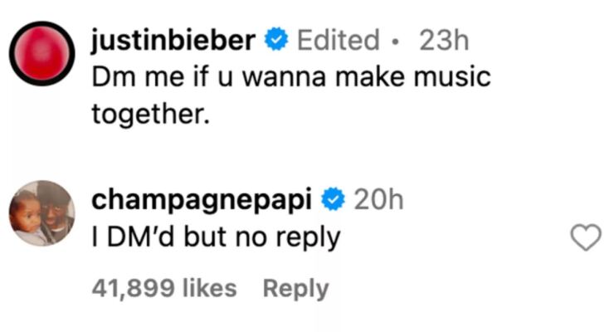Click the word "together." in justinbieber's comment

click(x=148, y=115)
